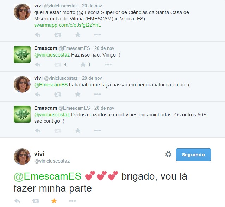Open the gear user actions menu
The width and height of the screenshot is (225, 207).
click(x=168, y=154)
